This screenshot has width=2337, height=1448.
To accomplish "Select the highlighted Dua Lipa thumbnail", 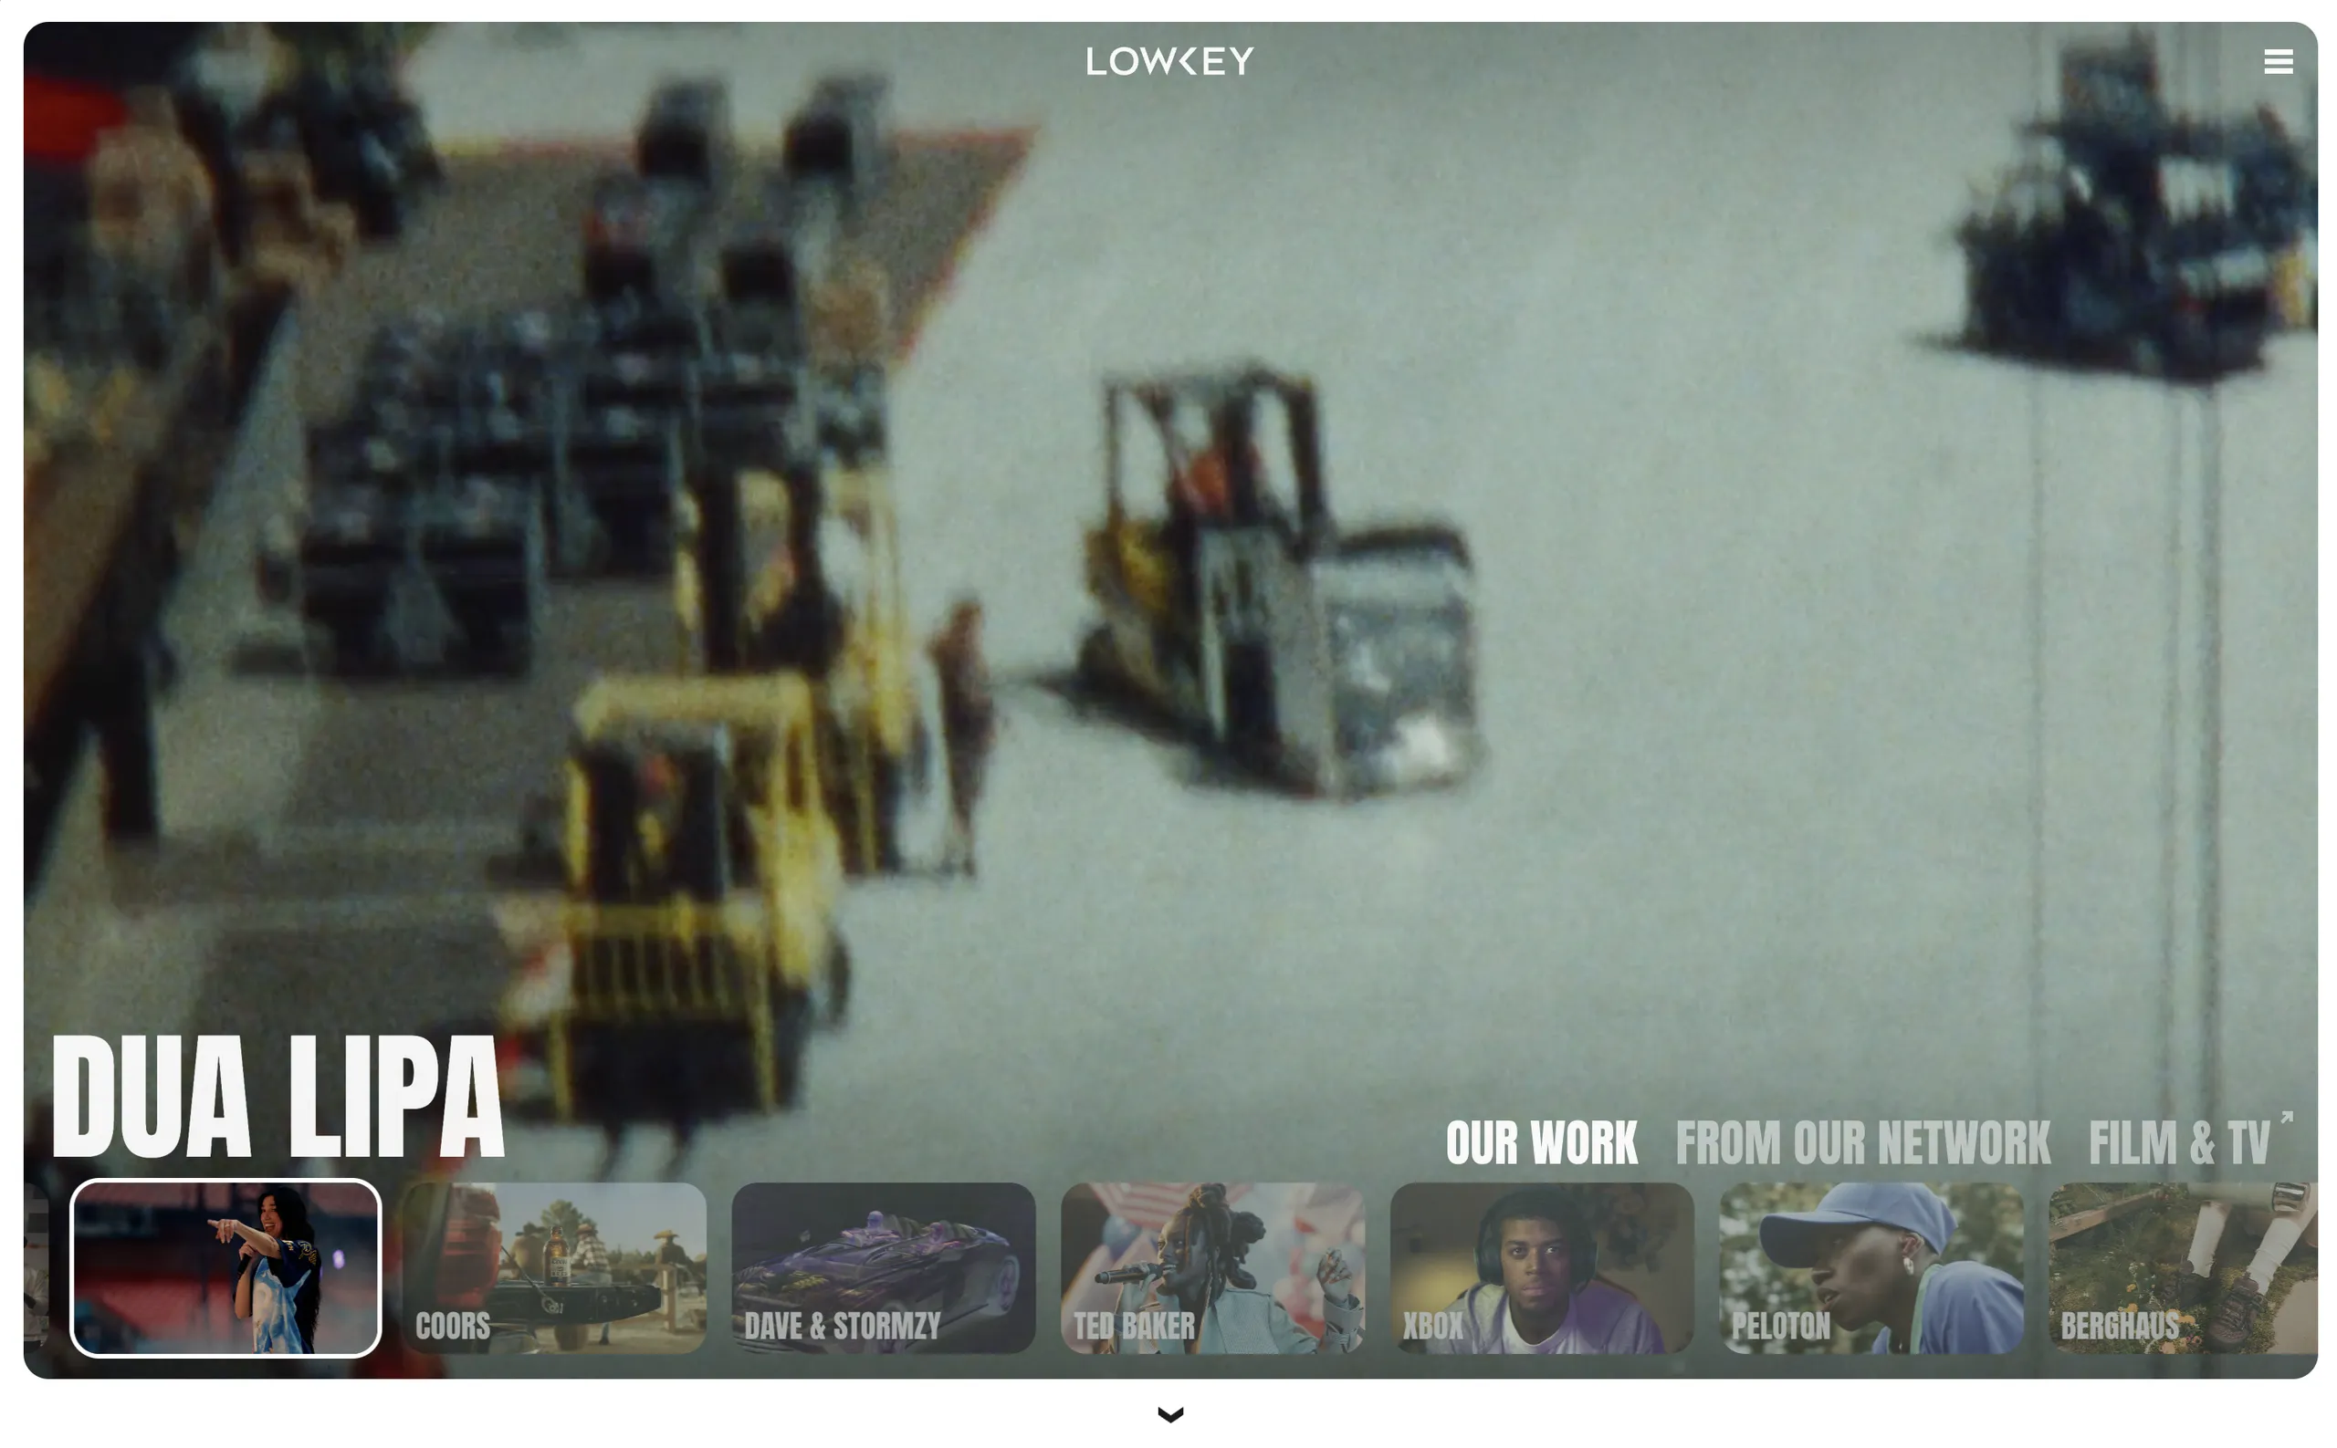I will (225, 1267).
